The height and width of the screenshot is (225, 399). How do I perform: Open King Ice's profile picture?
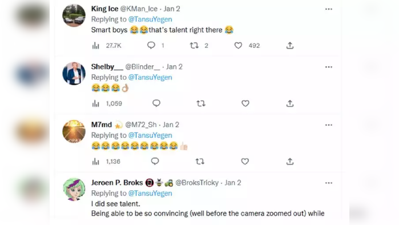pyautogui.click(x=74, y=15)
